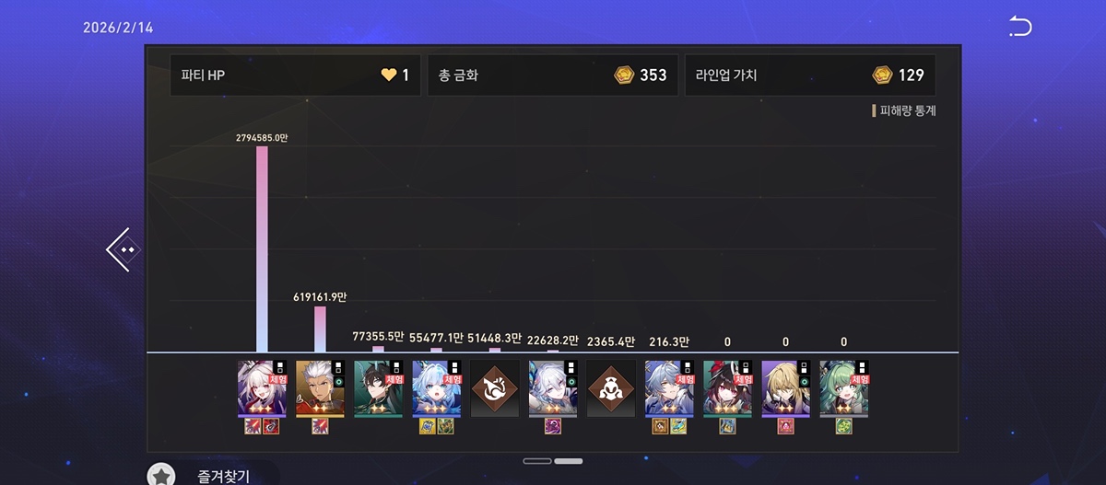This screenshot has height=485, width=1106.
Task: Click the star icon next to 즐겨찾기
Action: click(161, 476)
